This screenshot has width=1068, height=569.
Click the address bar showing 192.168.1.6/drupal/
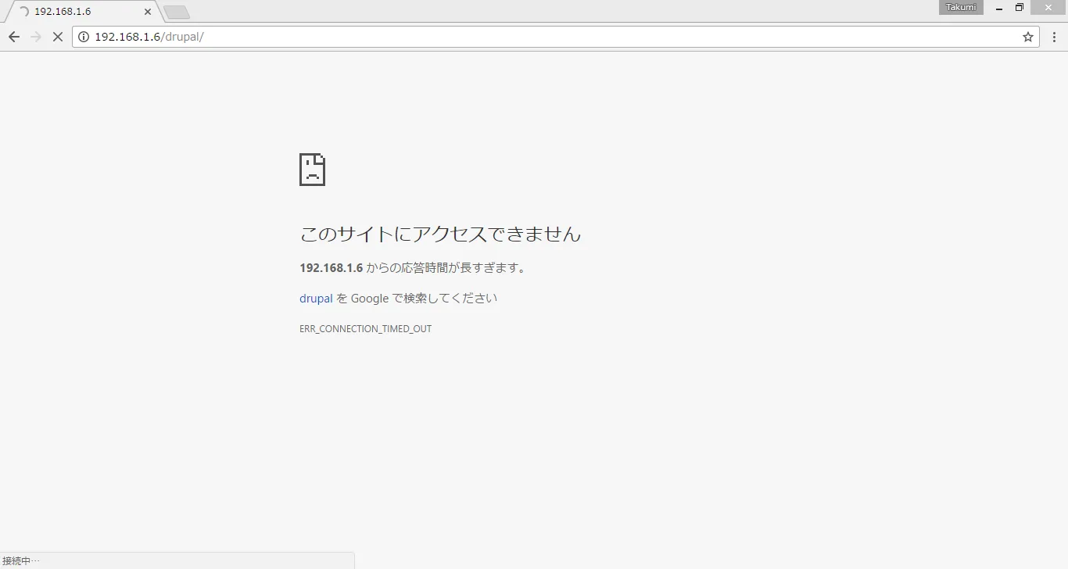pos(547,37)
